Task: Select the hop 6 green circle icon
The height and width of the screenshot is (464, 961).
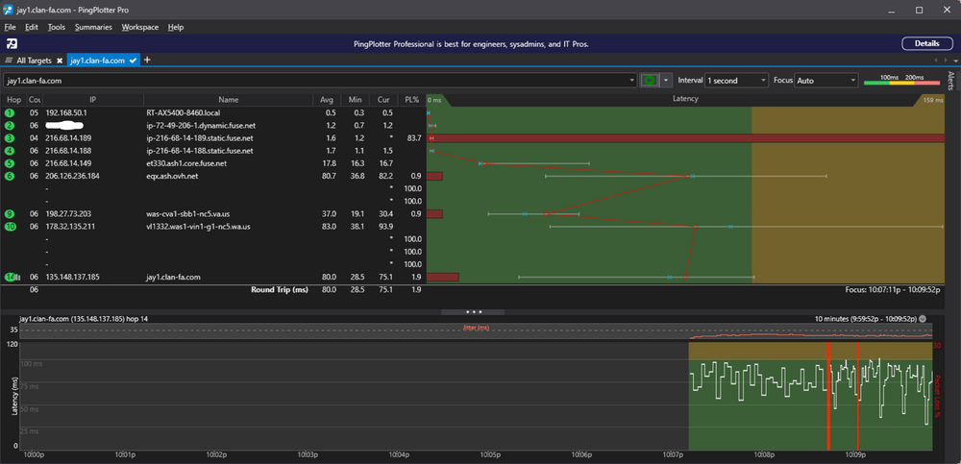Action: (x=10, y=176)
